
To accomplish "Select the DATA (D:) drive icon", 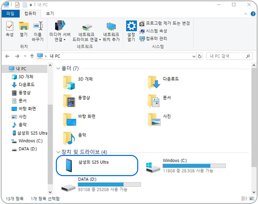I will click(68, 188).
